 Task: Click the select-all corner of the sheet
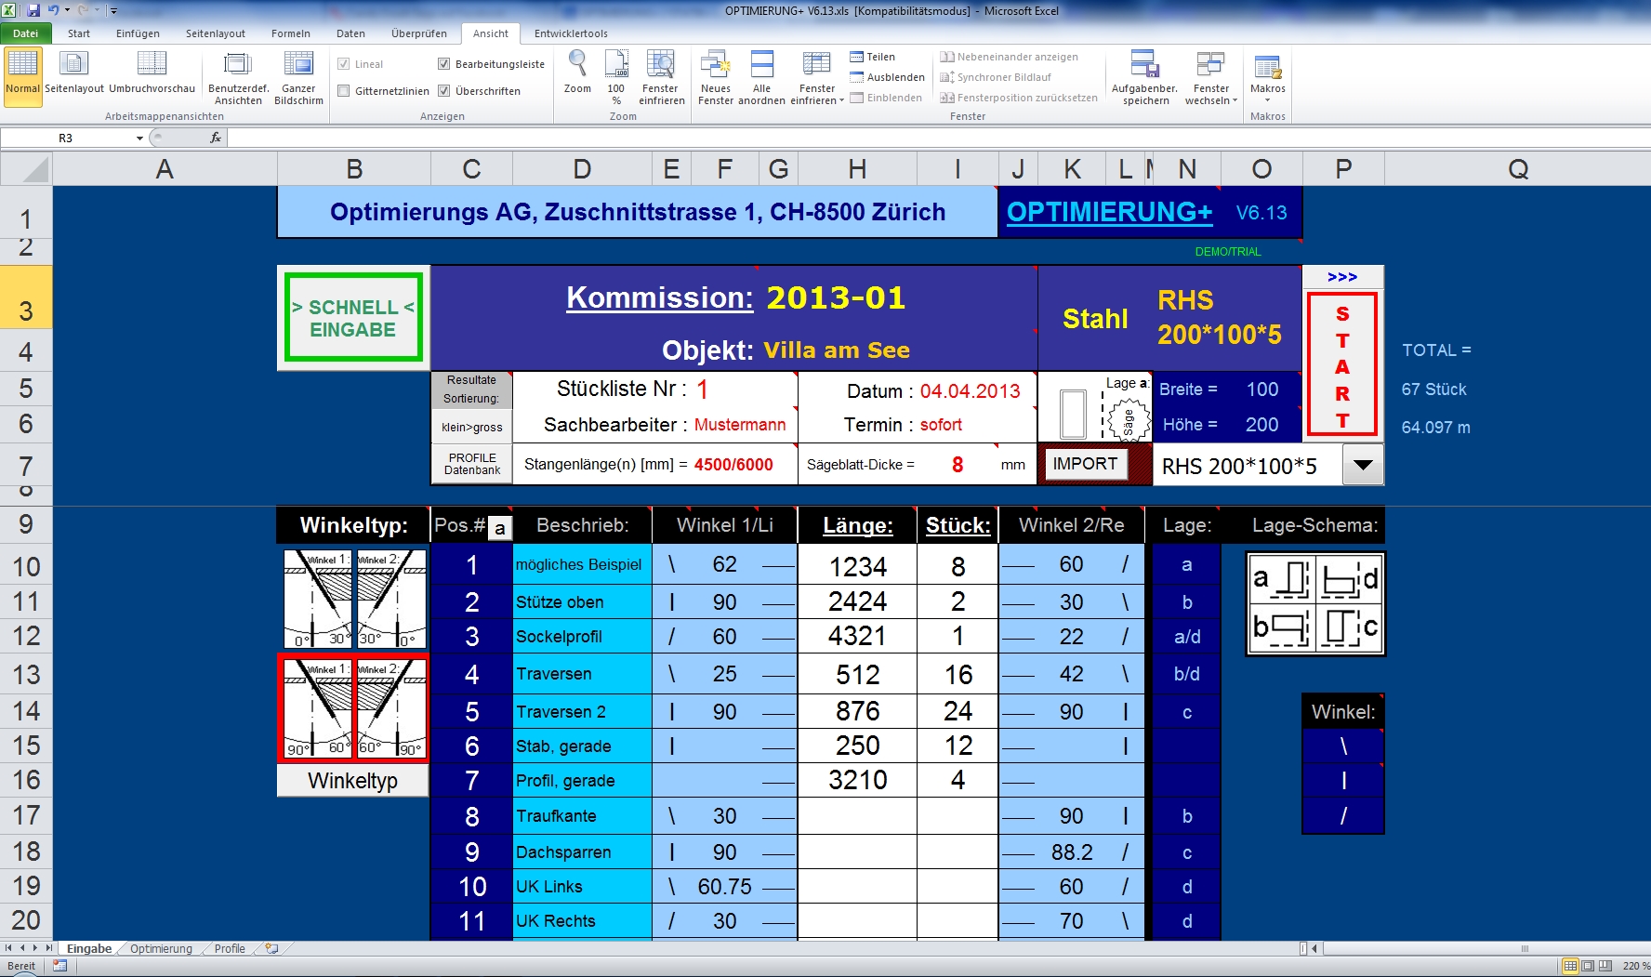point(26,169)
